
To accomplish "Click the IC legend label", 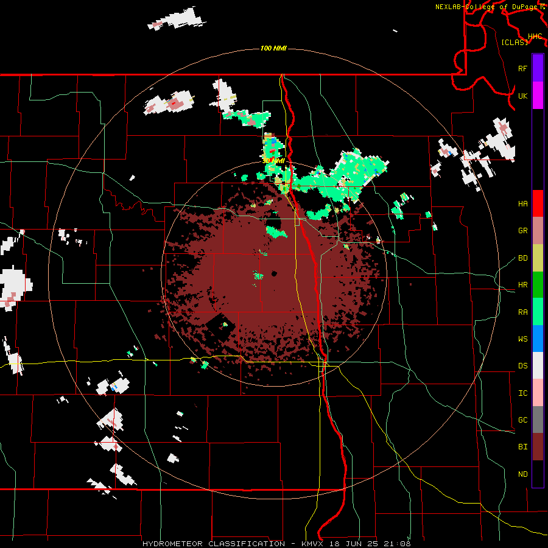I will (522, 393).
